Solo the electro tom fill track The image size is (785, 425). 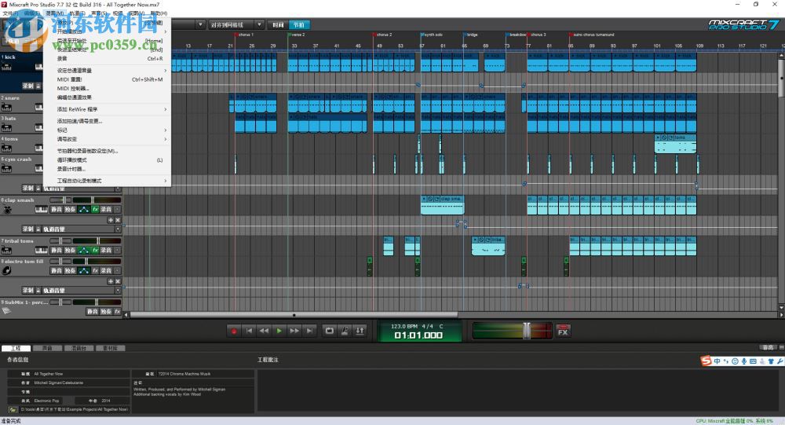point(70,271)
